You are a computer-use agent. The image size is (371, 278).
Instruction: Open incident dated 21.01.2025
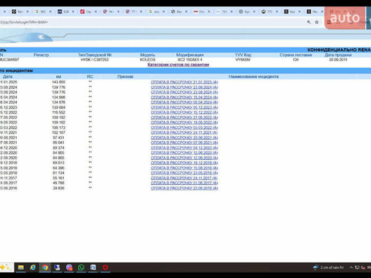[x=184, y=82]
